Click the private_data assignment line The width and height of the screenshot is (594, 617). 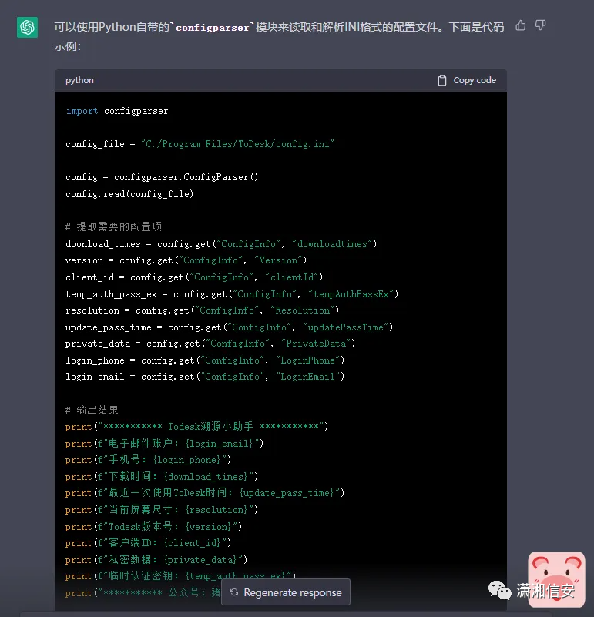210,344
